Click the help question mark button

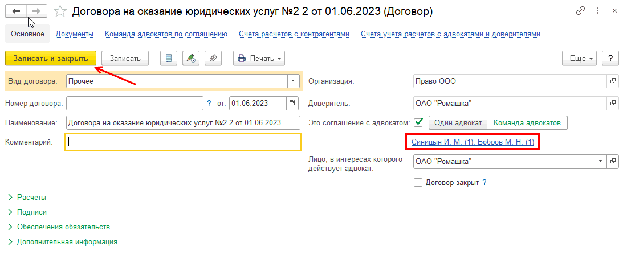(x=610, y=58)
